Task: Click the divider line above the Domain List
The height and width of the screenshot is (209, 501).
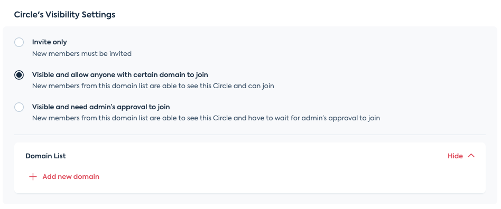Action: pos(250,135)
